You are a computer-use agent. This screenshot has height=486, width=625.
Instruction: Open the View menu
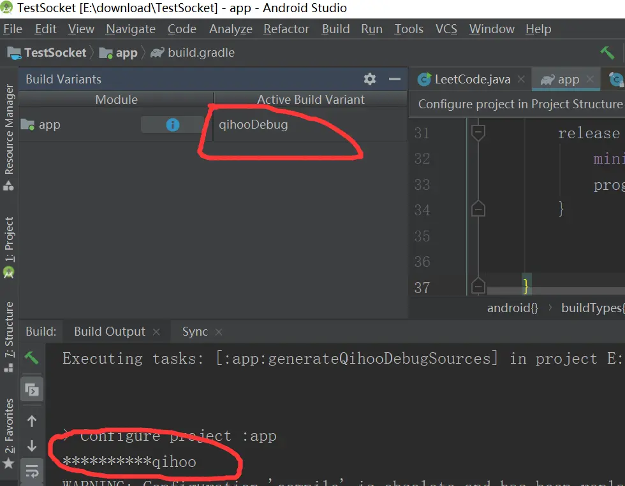pyautogui.click(x=81, y=29)
